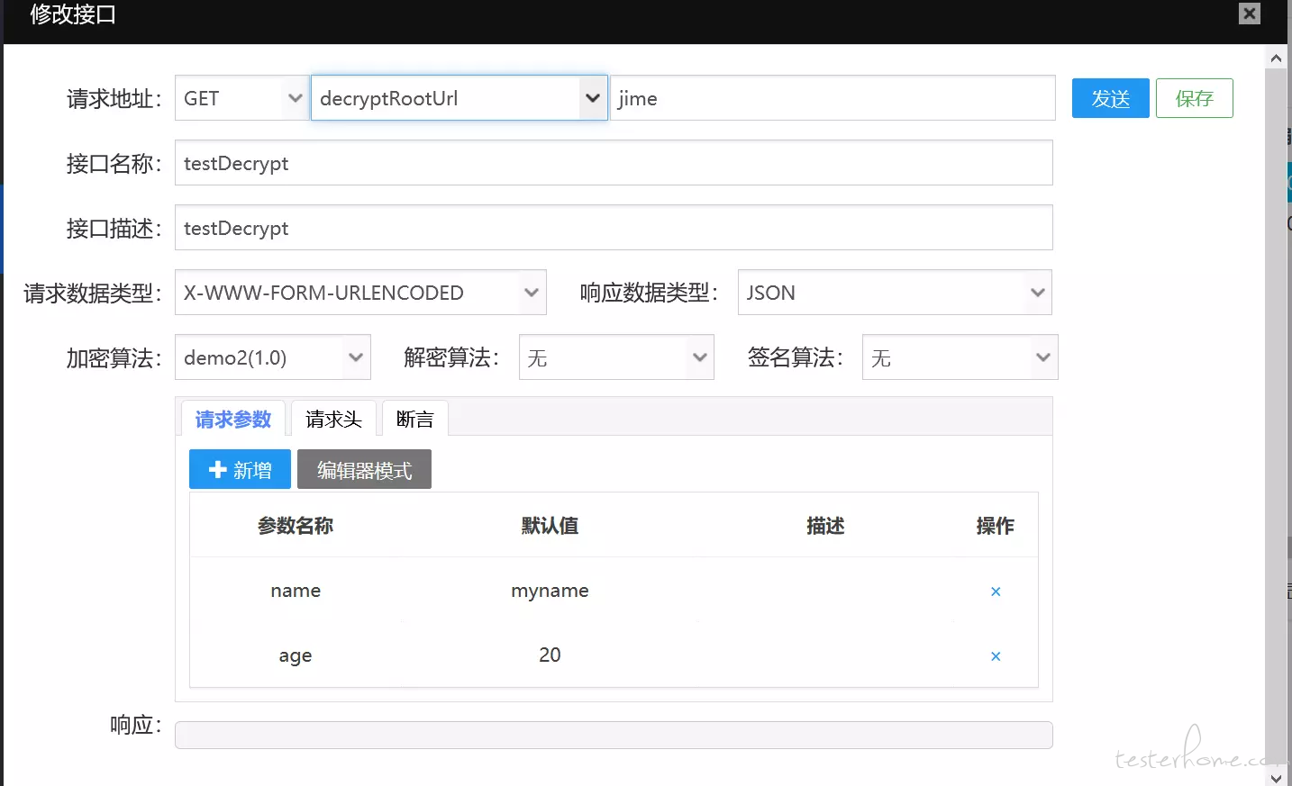
Task: Click the 描述 column header
Action: point(825,526)
